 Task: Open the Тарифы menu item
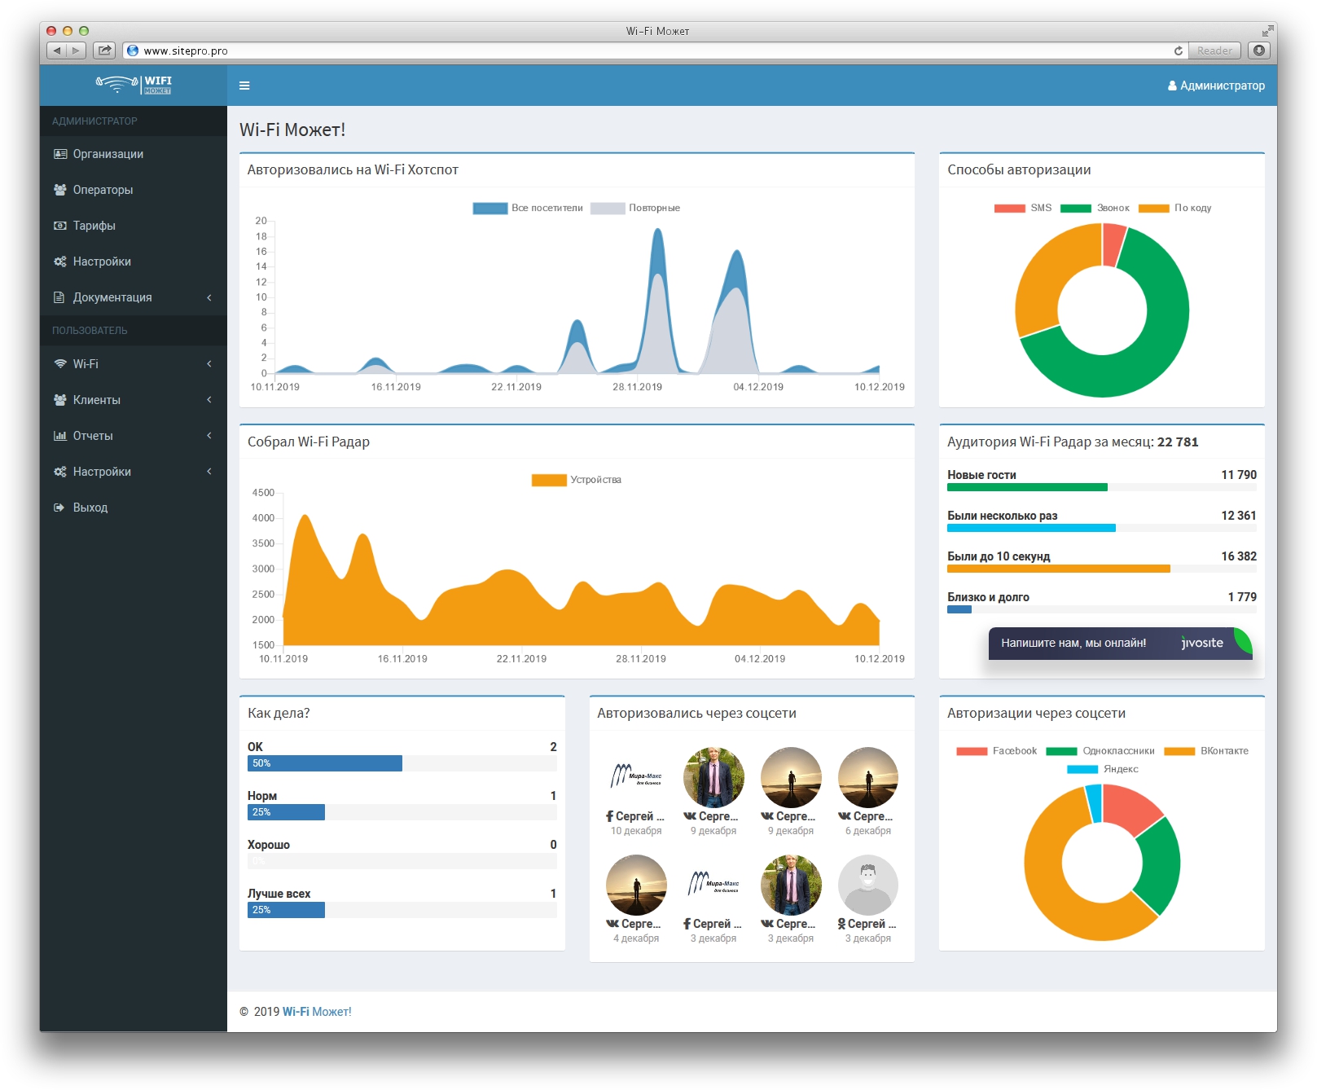(94, 226)
